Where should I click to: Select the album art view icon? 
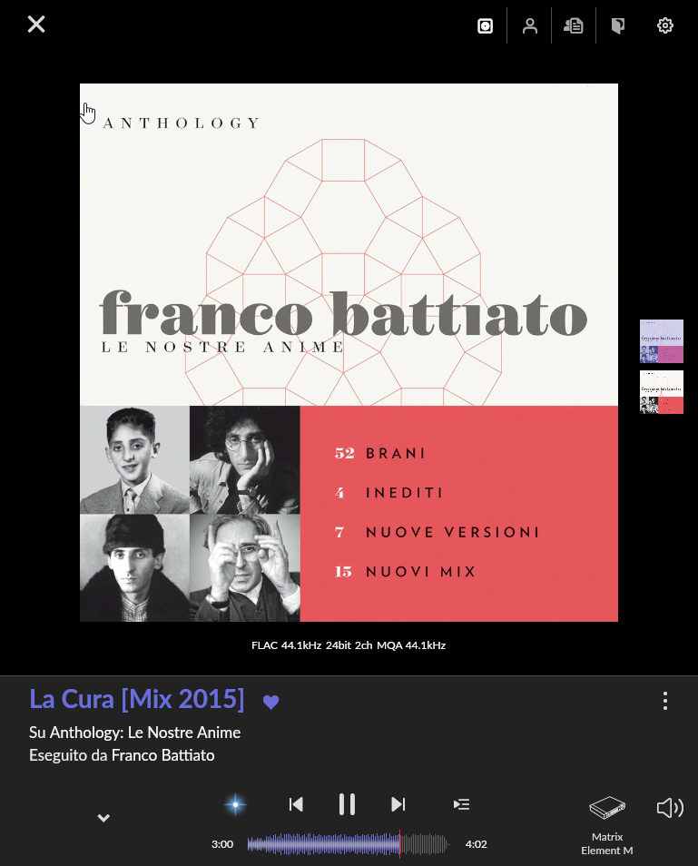click(485, 26)
